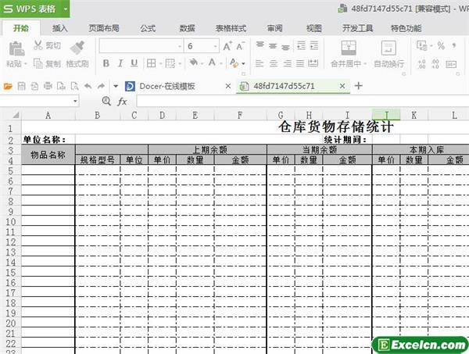The width and height of the screenshot is (469, 354).
Task: Click the save disk icon
Action: click(21, 87)
